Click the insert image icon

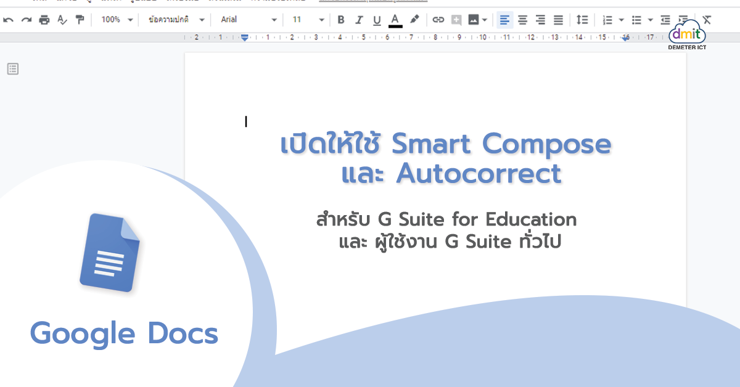click(474, 20)
